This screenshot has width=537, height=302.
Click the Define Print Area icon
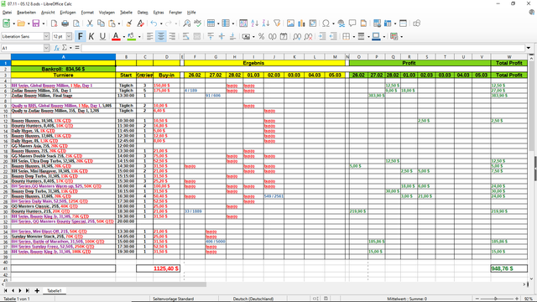click(377, 23)
